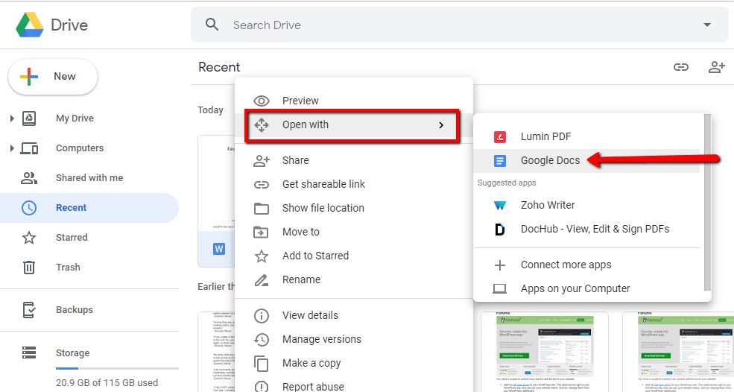
Task: Open the bbPress forums thumbnail in the middle
Action: [x=545, y=351]
